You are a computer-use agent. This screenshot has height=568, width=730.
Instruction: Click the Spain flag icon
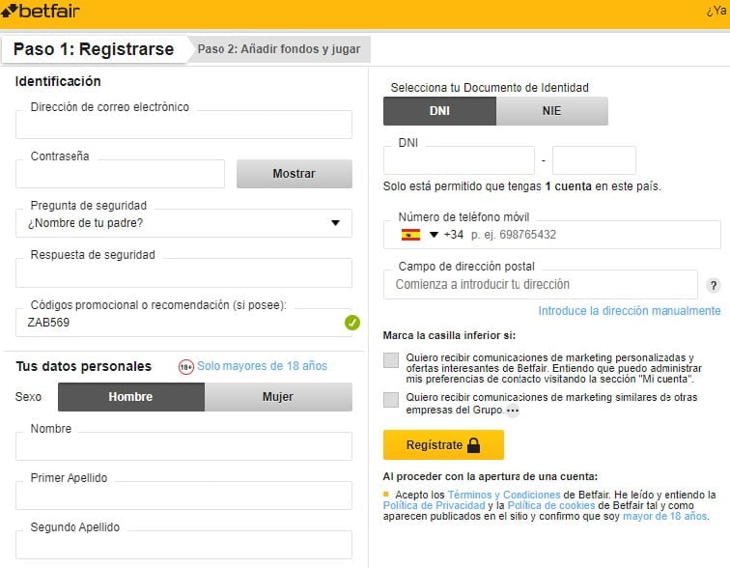point(410,235)
